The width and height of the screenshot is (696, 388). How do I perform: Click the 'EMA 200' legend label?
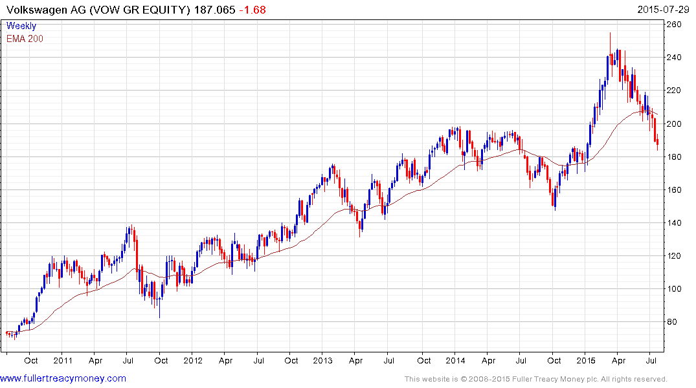click(25, 39)
